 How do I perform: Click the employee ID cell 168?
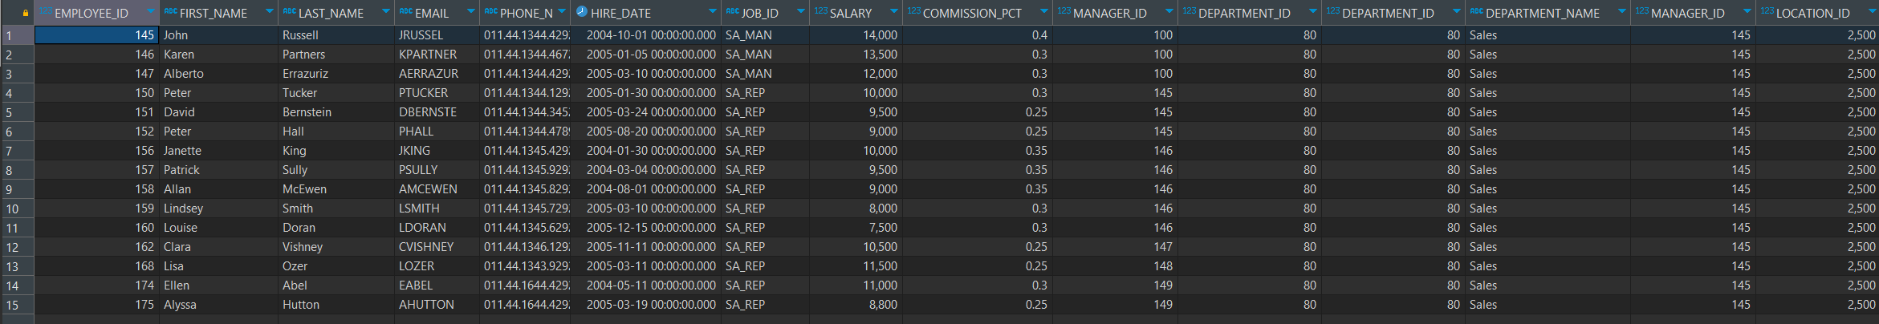[96, 266]
